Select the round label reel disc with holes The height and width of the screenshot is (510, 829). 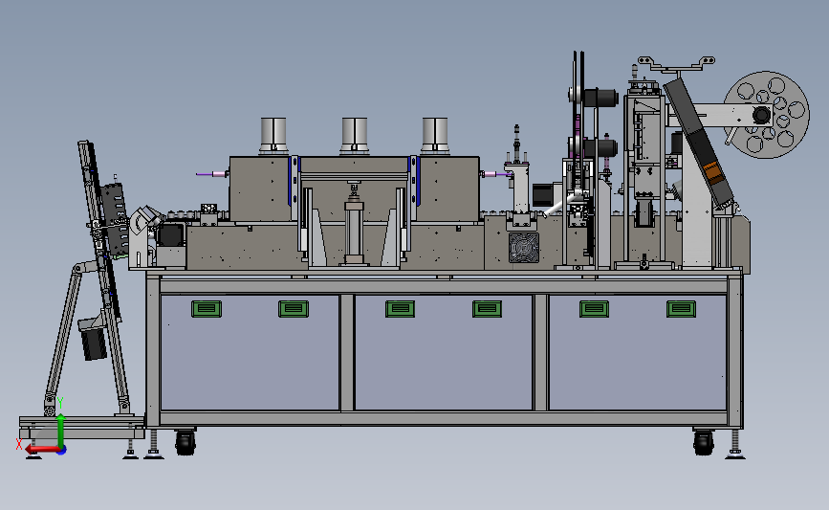[x=767, y=115]
